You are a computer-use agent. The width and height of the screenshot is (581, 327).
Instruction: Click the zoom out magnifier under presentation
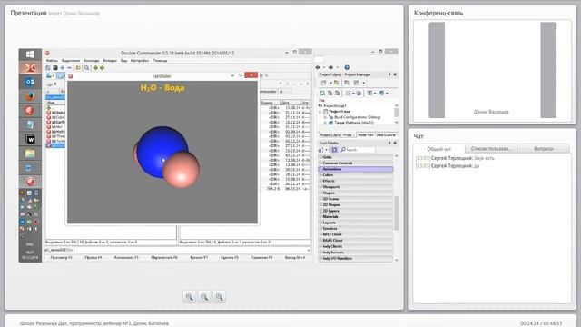[x=204, y=297]
